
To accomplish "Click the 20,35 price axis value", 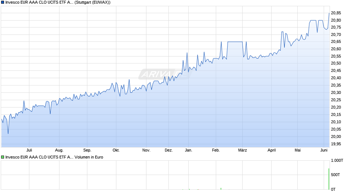I will tap(336, 85).
